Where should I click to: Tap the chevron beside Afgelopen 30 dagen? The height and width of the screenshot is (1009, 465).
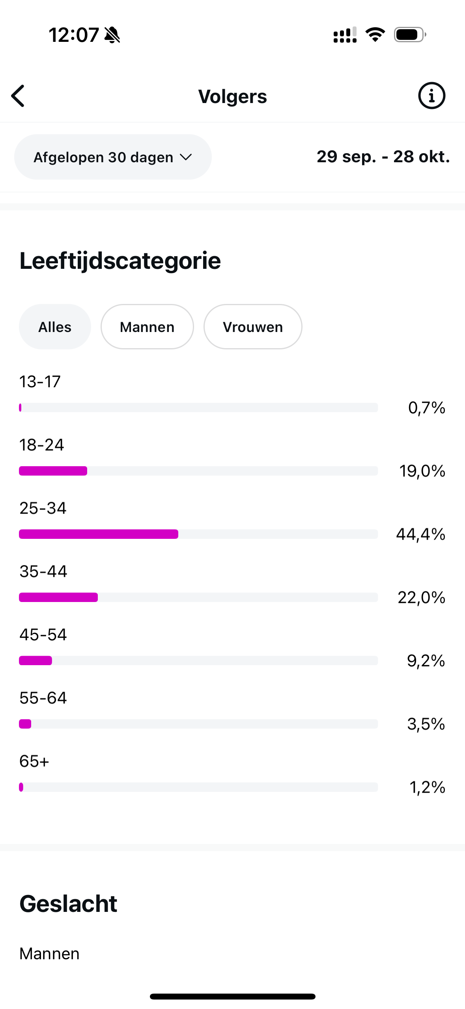pos(186,157)
